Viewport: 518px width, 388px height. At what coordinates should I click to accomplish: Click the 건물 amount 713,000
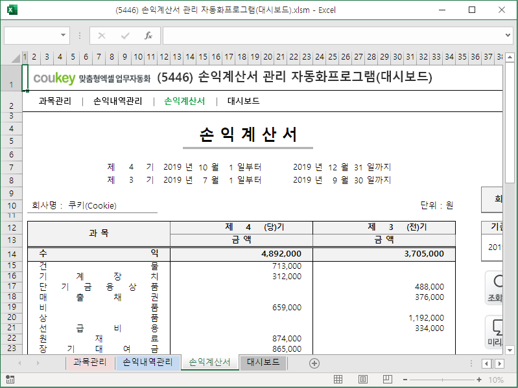pos(287,266)
